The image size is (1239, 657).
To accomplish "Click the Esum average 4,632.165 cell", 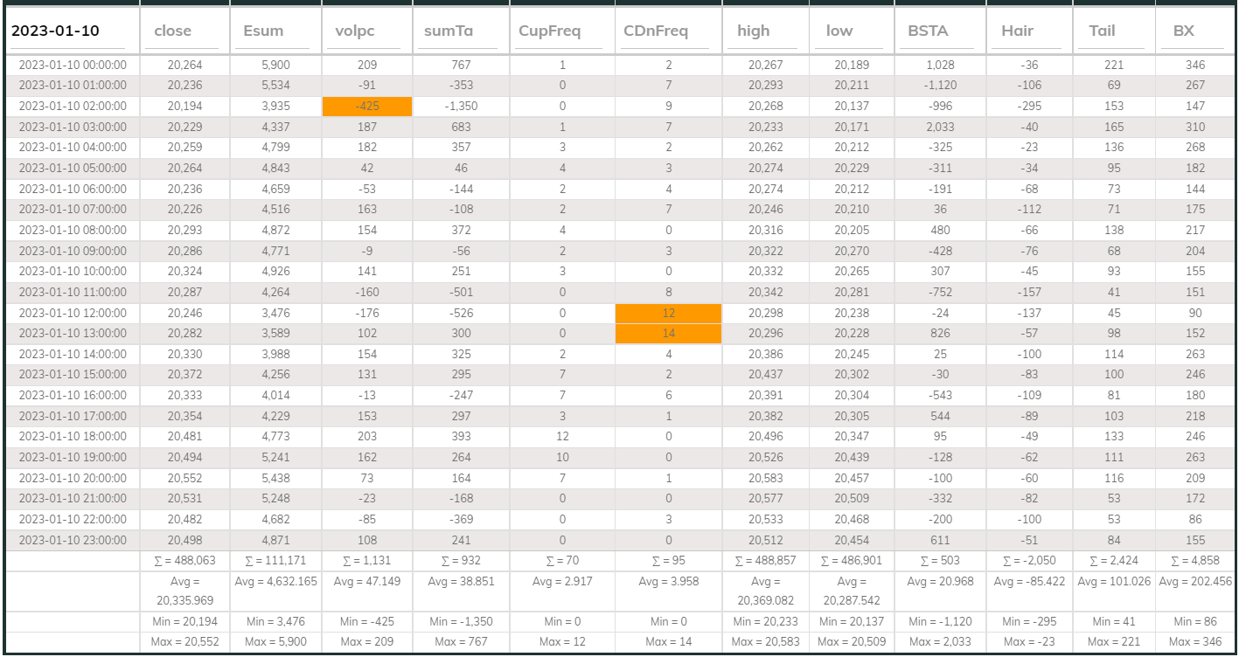I will tap(275, 582).
